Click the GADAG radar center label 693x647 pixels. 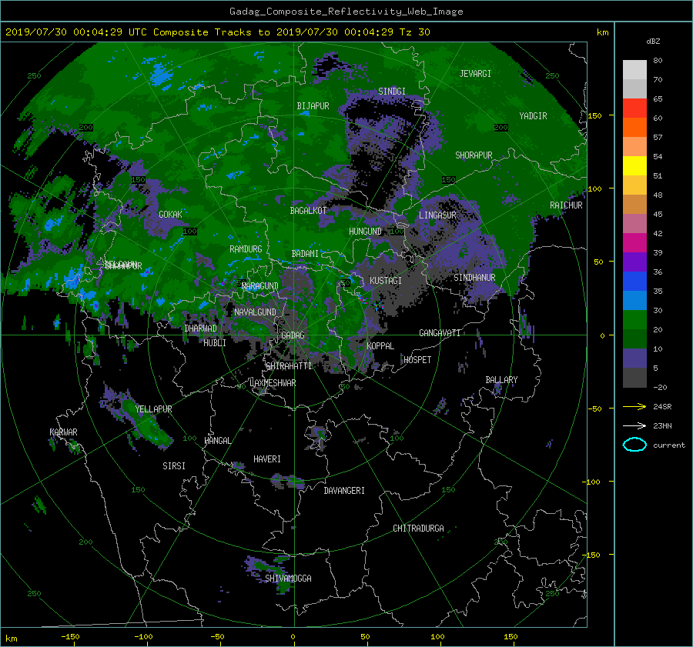click(293, 335)
